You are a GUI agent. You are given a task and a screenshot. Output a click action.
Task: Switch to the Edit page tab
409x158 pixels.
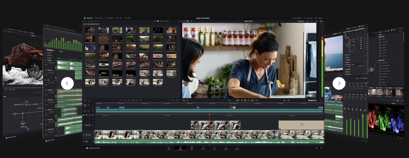pyautogui.click(x=192, y=148)
